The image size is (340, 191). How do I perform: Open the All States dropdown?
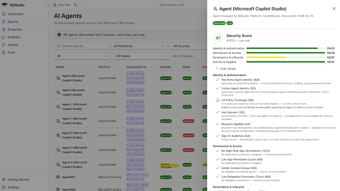(142, 56)
